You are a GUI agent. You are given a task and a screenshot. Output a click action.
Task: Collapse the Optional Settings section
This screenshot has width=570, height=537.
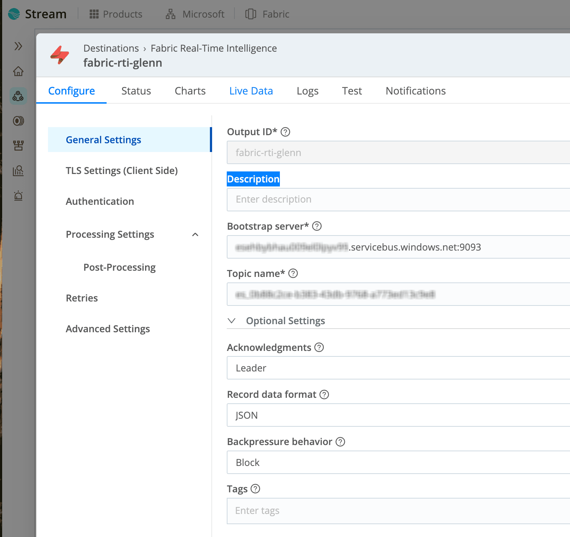[232, 321]
